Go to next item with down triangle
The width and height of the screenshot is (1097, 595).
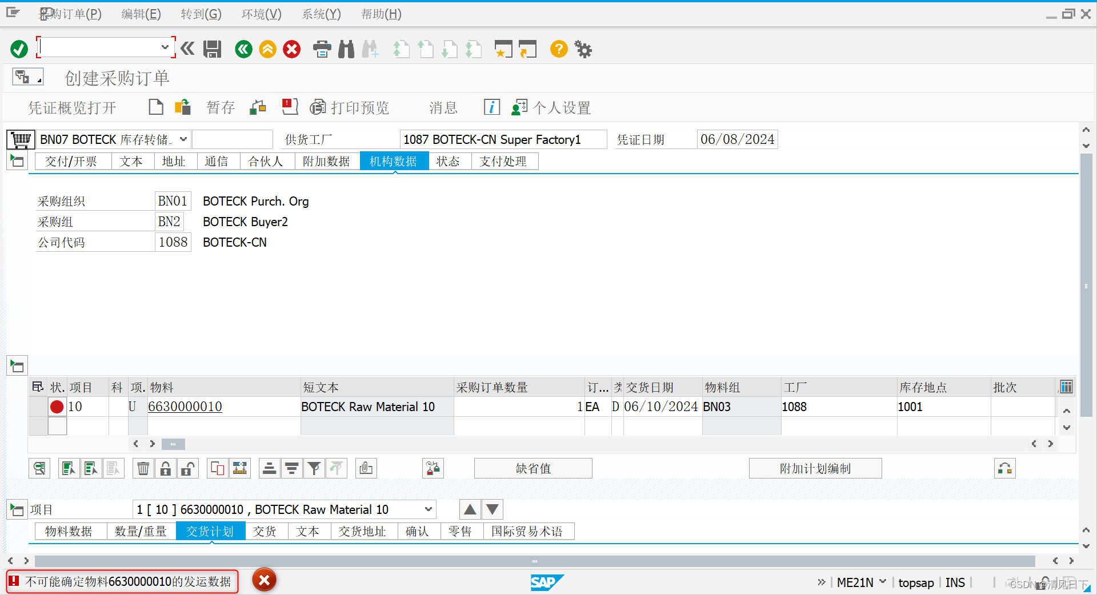click(x=493, y=509)
